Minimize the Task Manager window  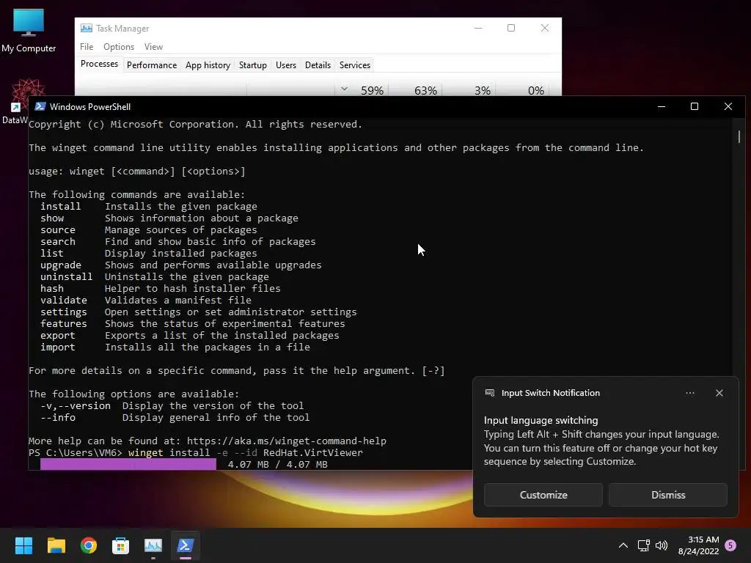[478, 28]
